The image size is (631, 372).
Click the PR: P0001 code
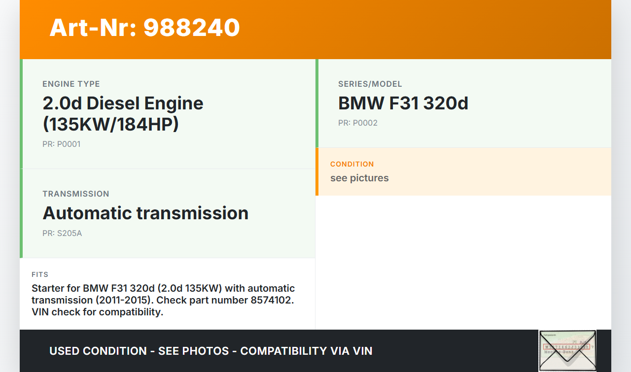coord(61,144)
